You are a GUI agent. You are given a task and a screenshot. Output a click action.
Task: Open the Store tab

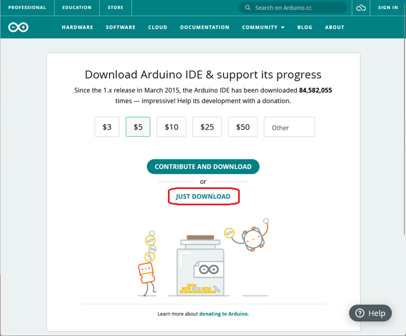click(115, 8)
